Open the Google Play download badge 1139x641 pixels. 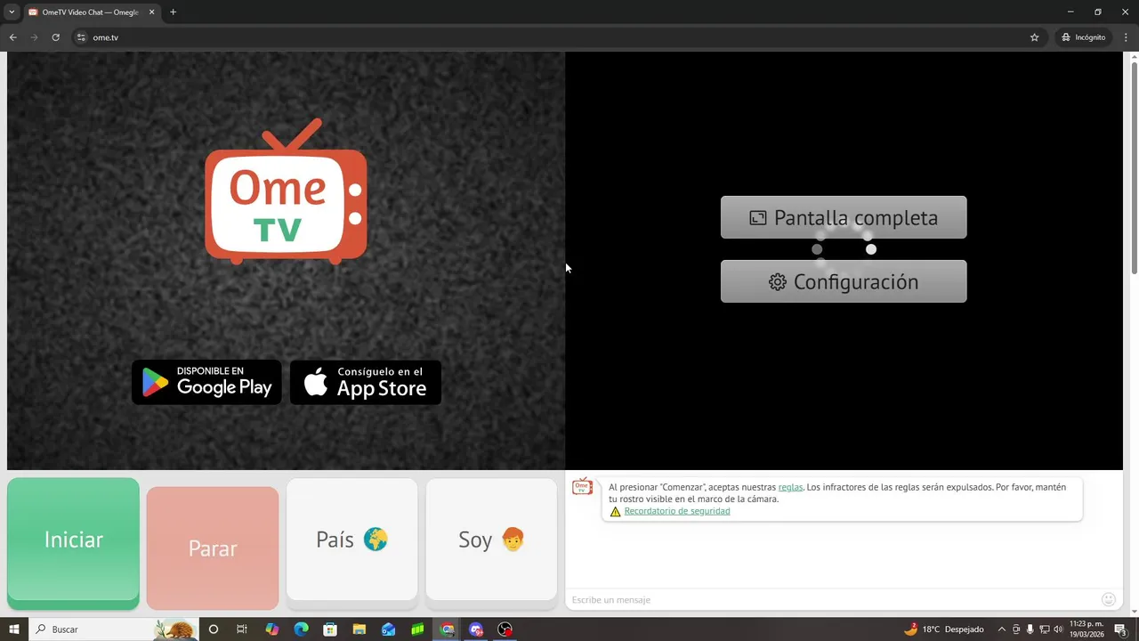(206, 382)
